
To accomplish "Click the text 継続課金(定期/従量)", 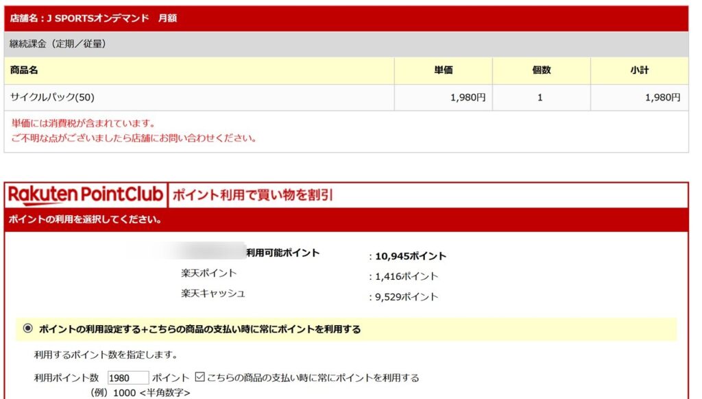I will 58,44.
